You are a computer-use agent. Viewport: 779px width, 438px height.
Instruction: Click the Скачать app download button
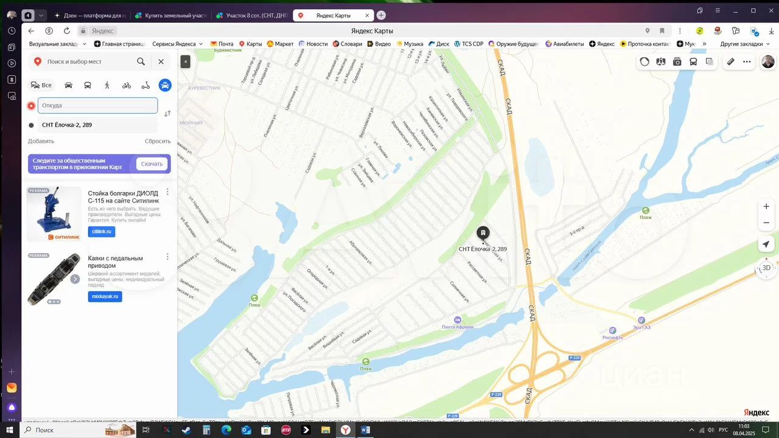(152, 164)
